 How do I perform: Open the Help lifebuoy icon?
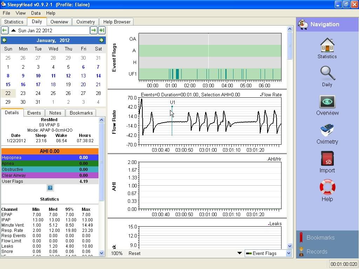[327, 191]
